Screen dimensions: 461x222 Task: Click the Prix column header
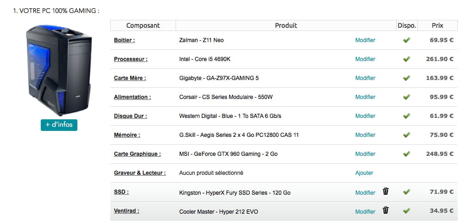(437, 25)
